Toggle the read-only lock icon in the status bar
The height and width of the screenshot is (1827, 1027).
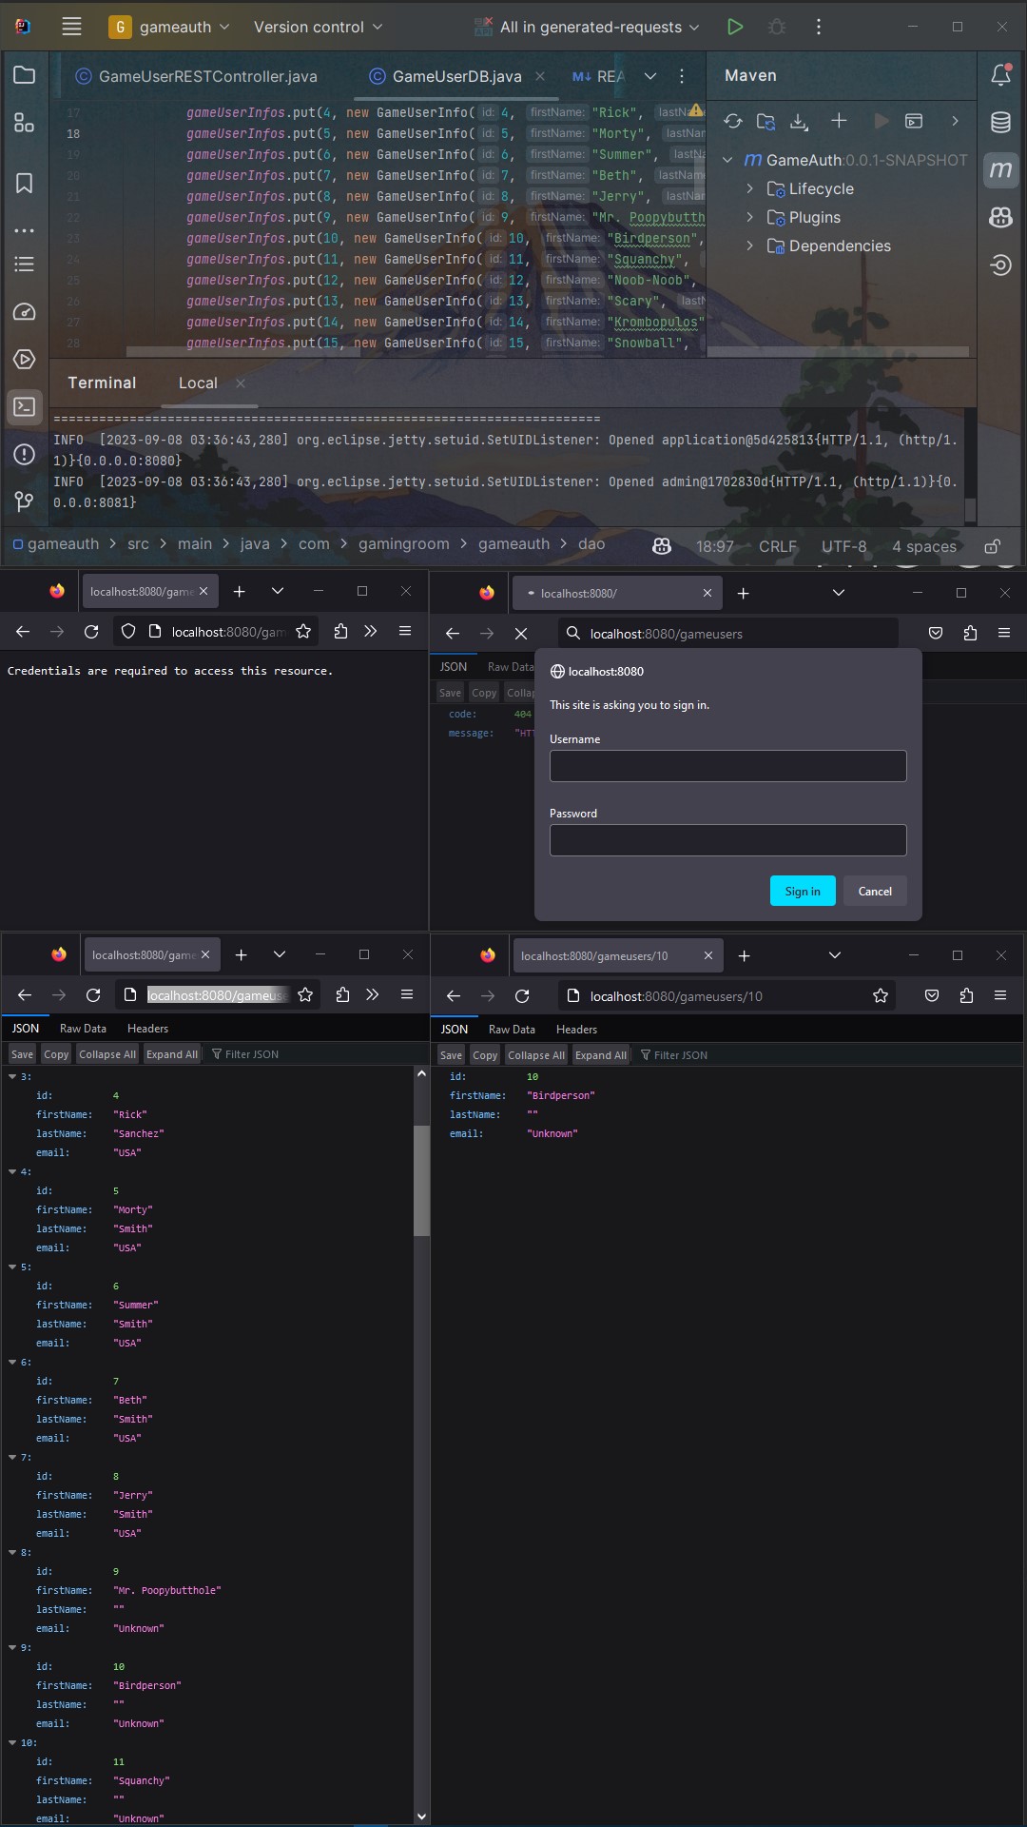992,546
